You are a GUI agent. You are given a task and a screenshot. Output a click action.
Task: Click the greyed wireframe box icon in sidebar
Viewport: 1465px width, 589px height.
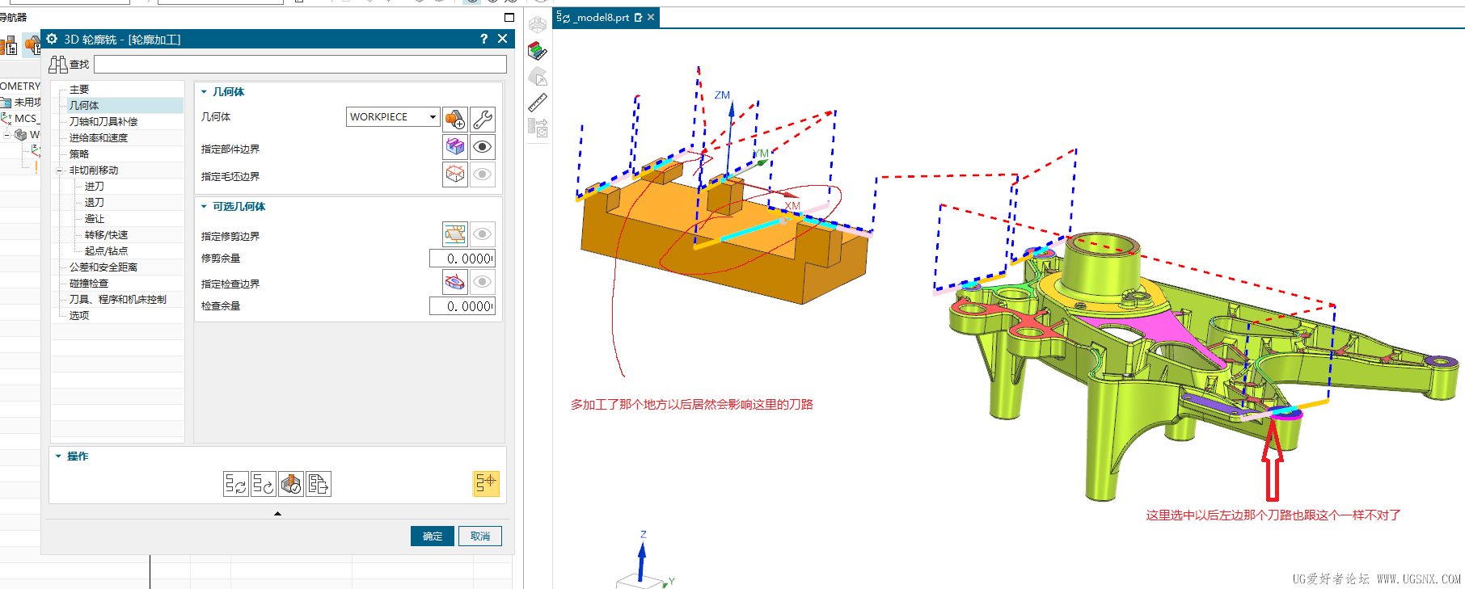coord(538,26)
